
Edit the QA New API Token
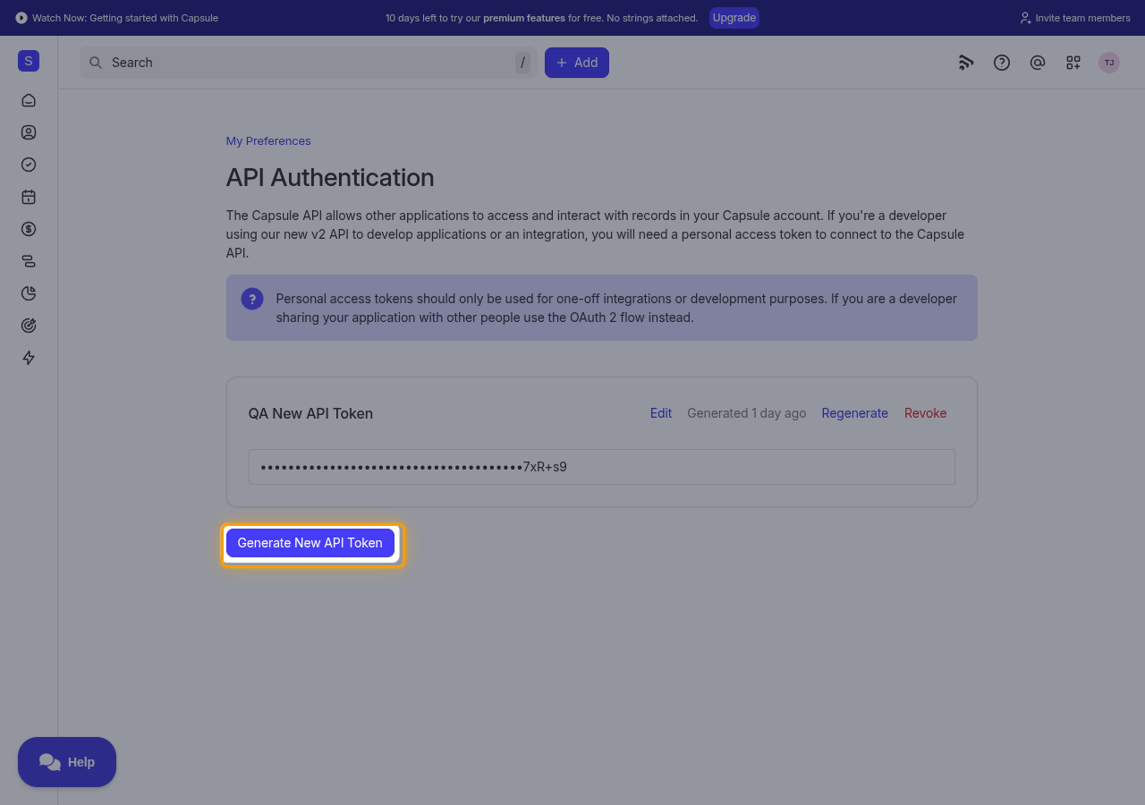point(661,413)
